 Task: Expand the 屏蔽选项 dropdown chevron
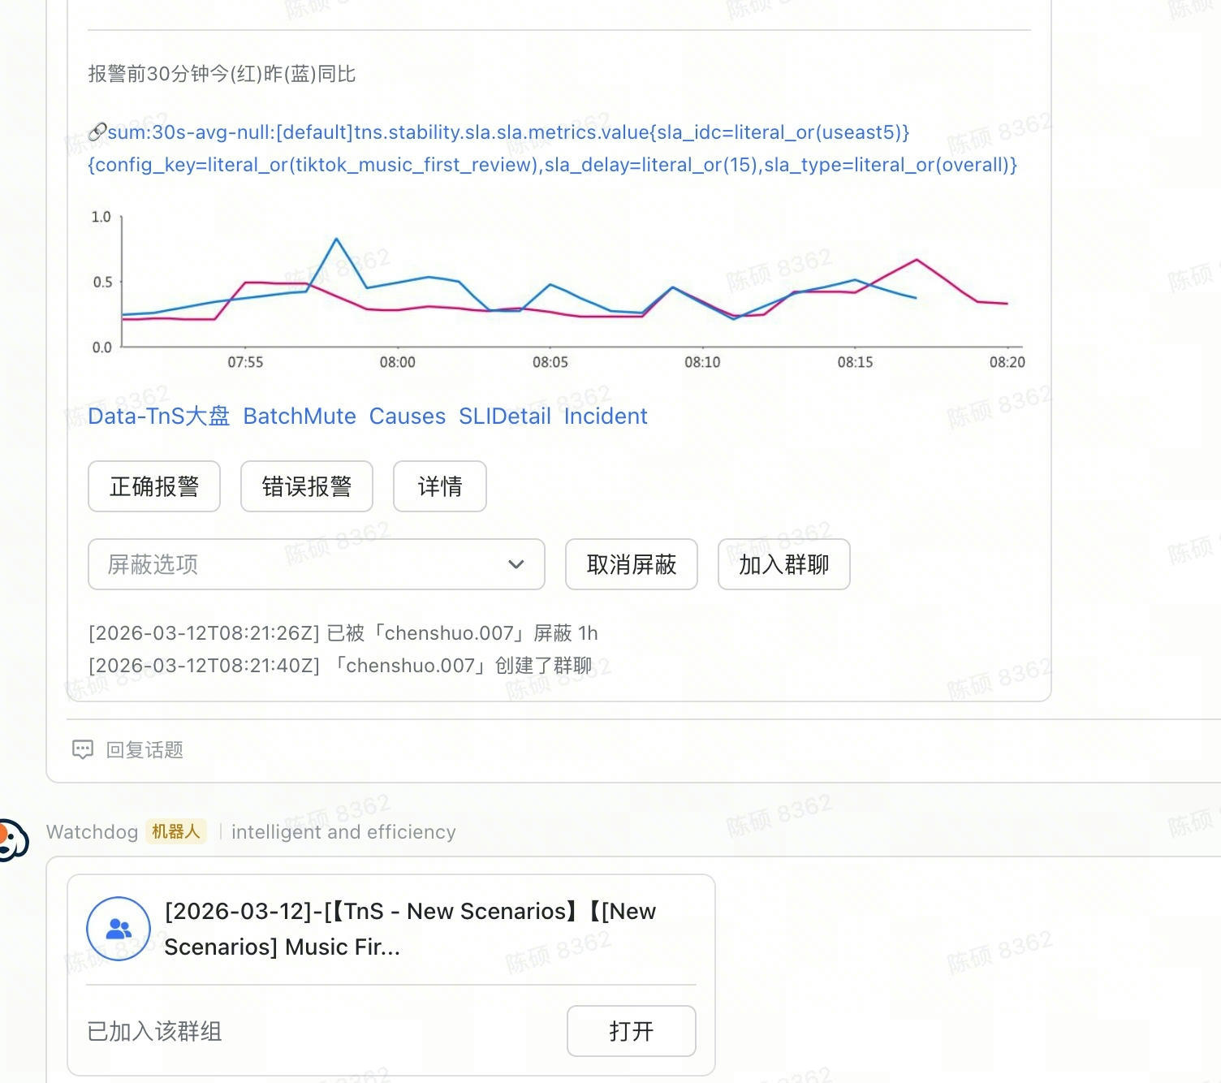[x=516, y=564]
